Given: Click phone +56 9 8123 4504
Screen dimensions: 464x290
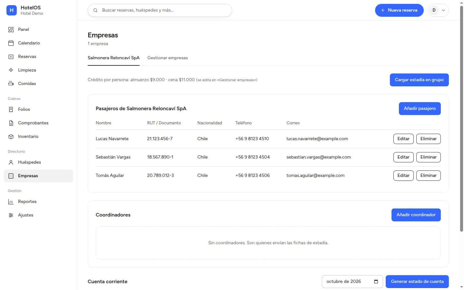Looking at the screenshot, I should [x=252, y=157].
